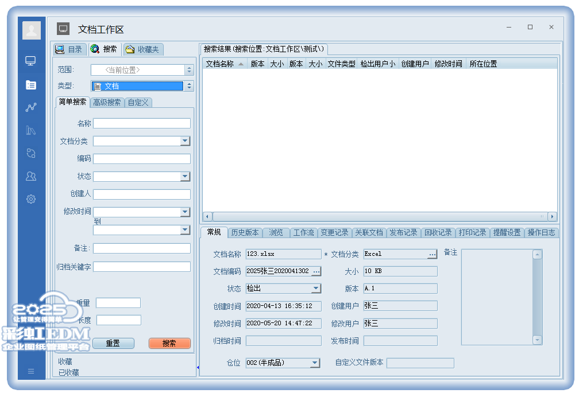Open the 类型 selector showing 文档
Viewport: 579px width, 397px height.
pos(189,86)
